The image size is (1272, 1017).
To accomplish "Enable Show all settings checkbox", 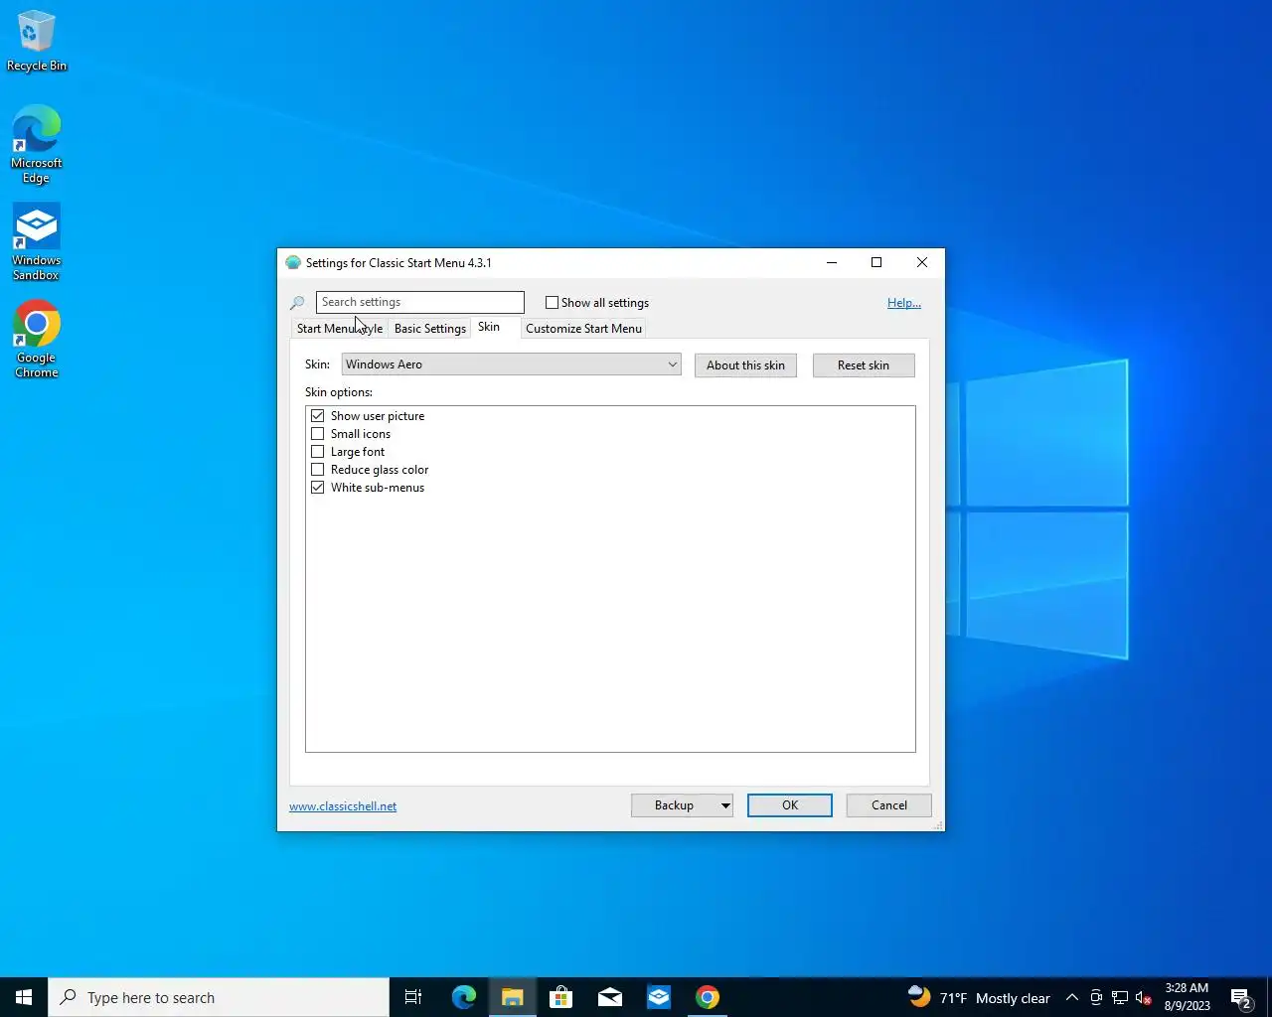I will (552, 303).
